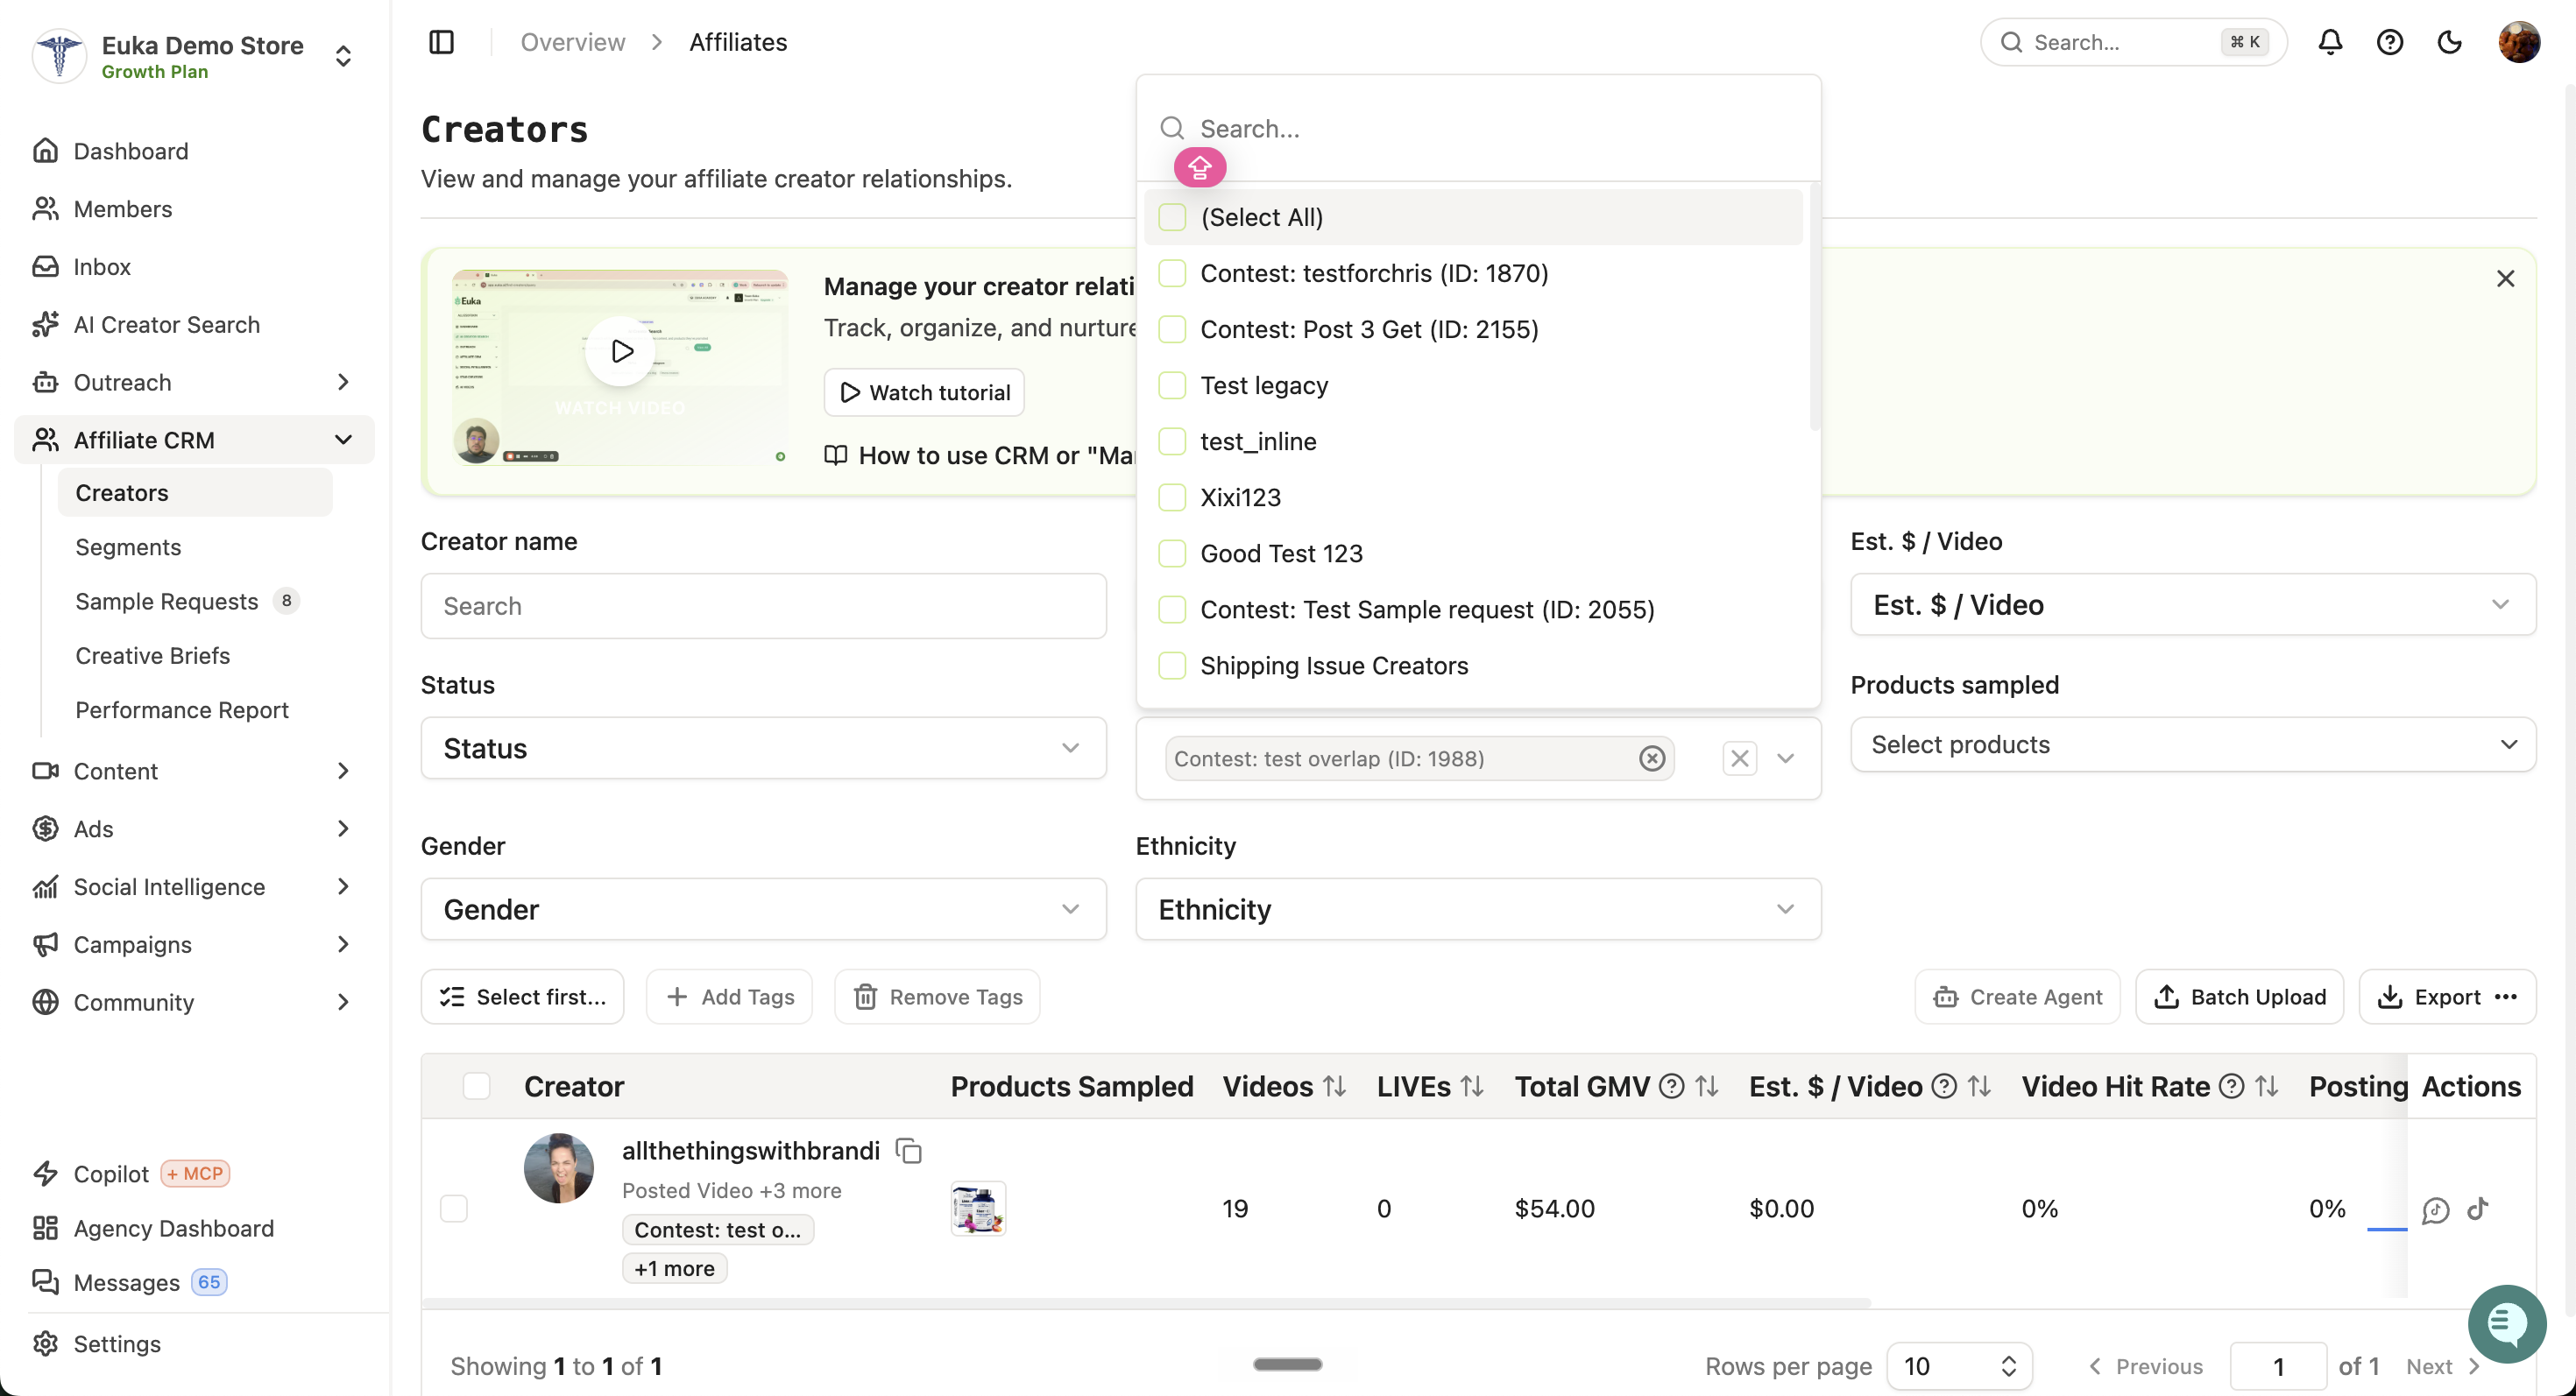Click Add Tags button
This screenshot has width=2576, height=1396.
(x=729, y=997)
